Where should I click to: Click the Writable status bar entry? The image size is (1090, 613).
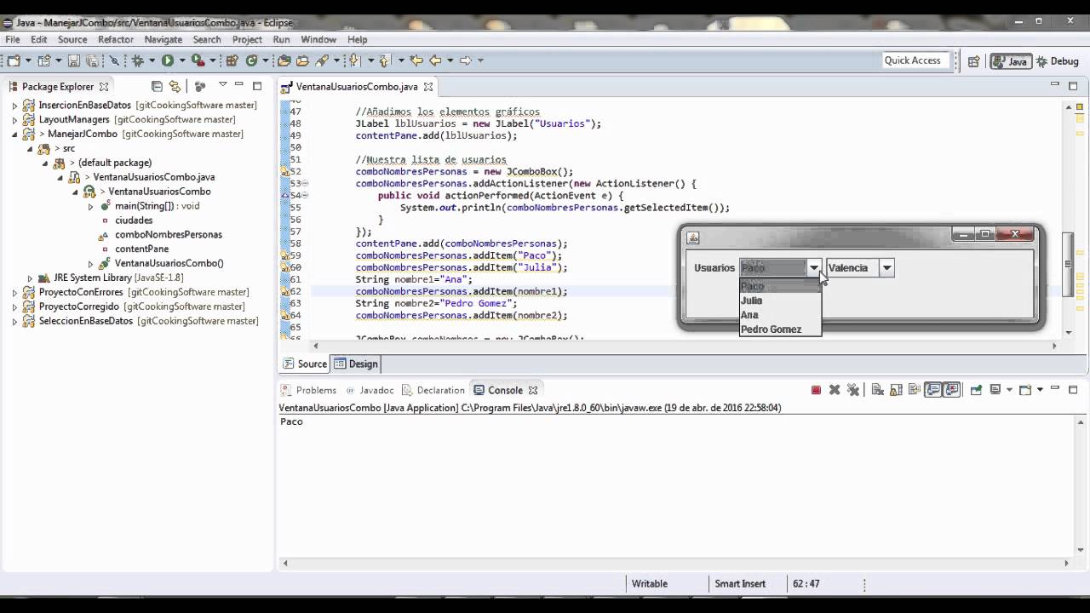coord(650,584)
